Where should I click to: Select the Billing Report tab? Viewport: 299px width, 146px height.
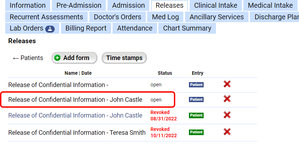[86, 28]
